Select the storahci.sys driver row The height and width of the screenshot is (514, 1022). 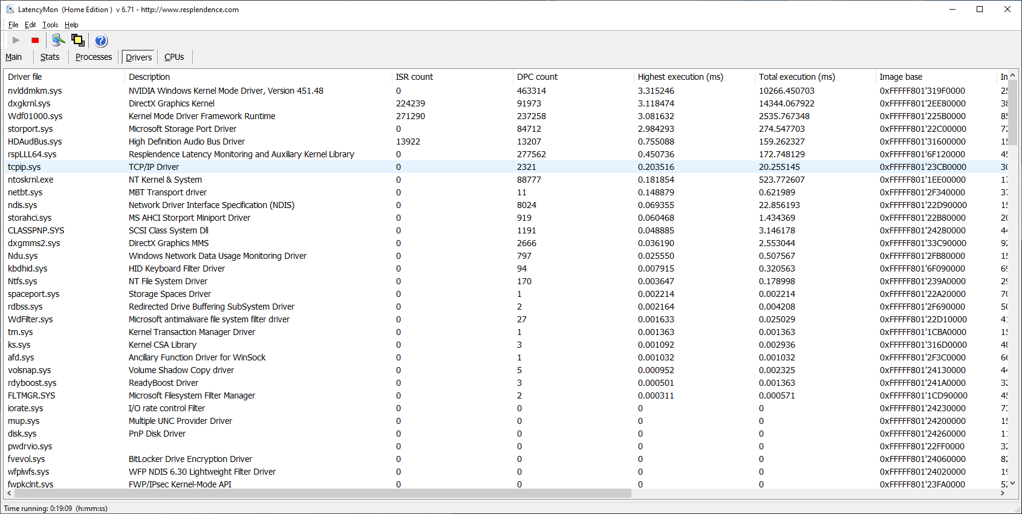tap(506, 218)
